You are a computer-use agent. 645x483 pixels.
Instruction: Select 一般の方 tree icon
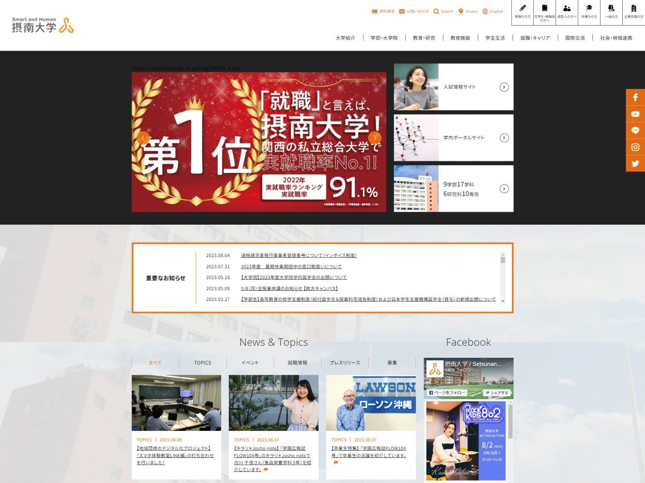coord(611,12)
